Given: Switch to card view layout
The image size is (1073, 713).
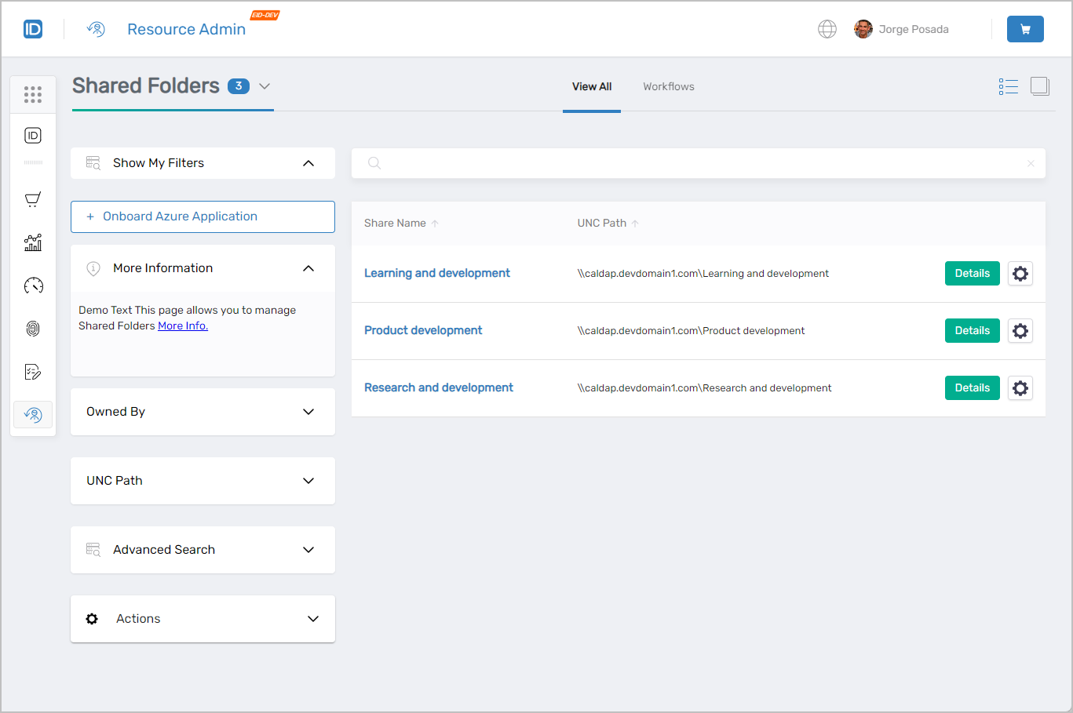Looking at the screenshot, I should pyautogui.click(x=1040, y=86).
